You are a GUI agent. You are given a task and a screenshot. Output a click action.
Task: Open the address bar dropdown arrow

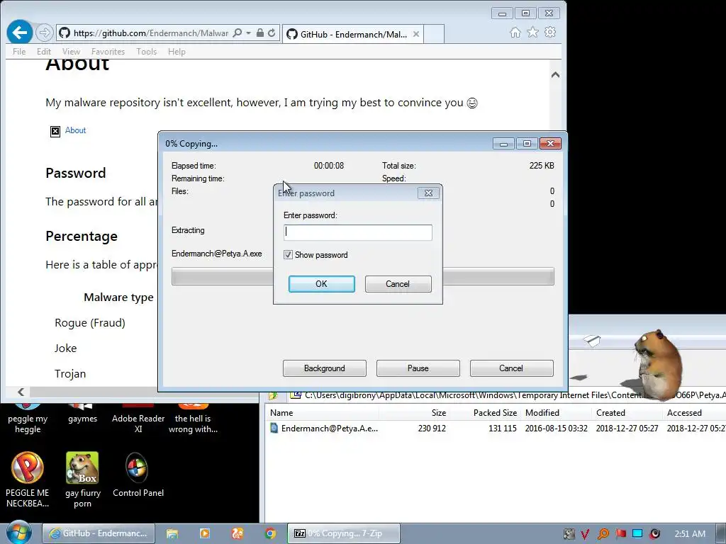249,33
